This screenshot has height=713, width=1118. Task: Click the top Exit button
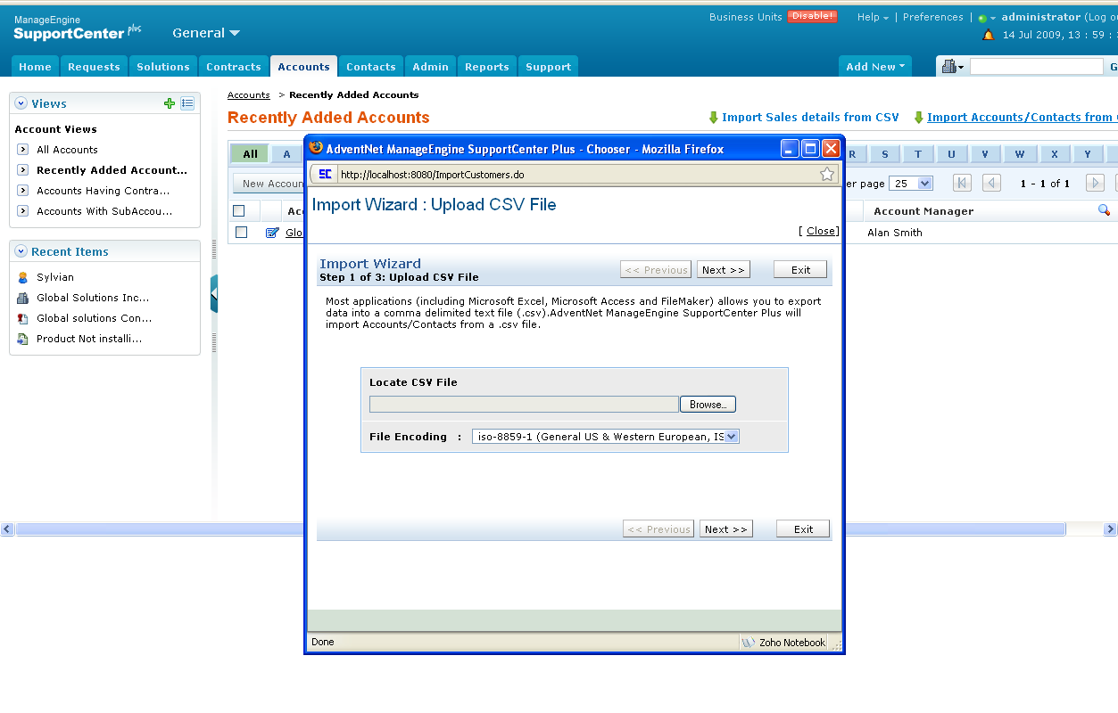(x=800, y=270)
